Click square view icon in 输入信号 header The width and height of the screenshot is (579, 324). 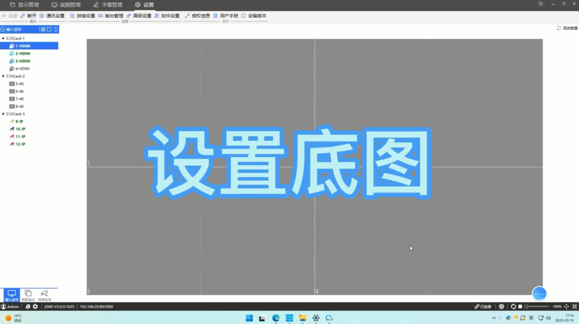[x=49, y=29]
